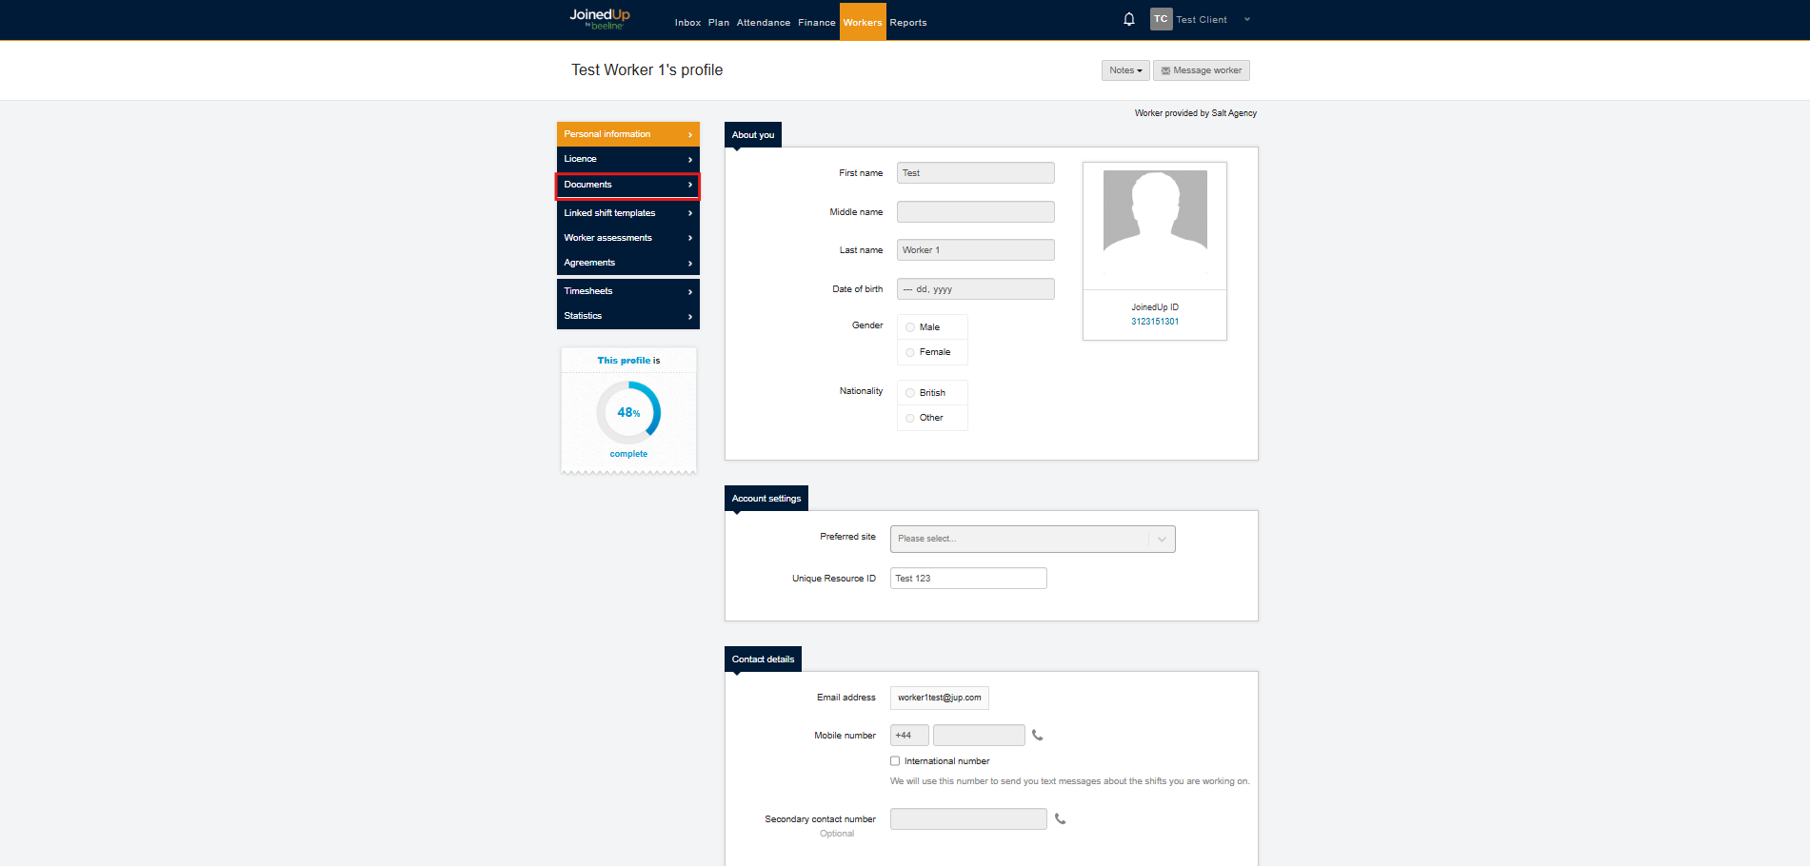Click the notification bell icon
1810x866 pixels.
click(x=1128, y=19)
